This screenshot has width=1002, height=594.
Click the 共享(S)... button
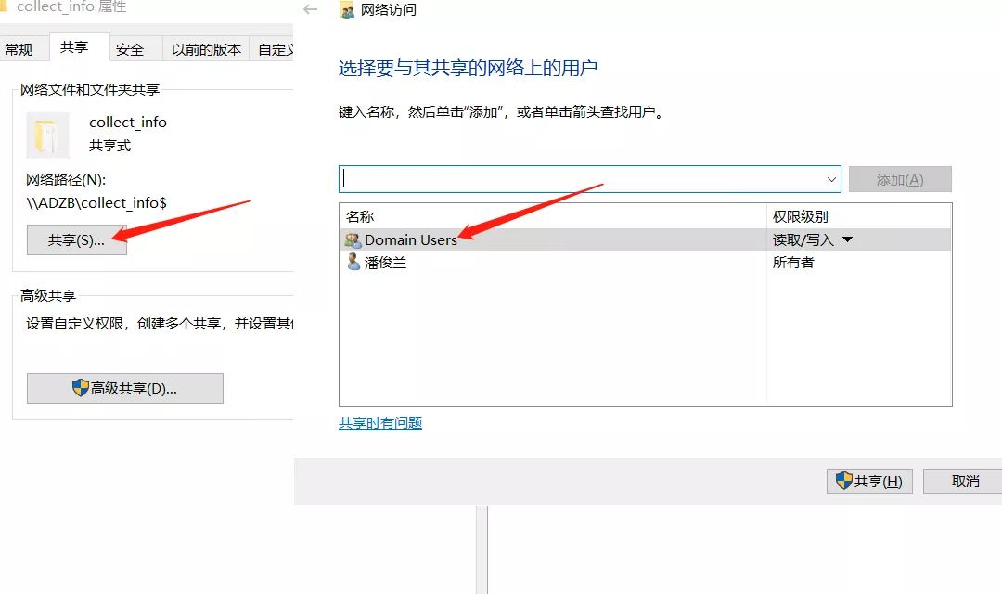[76, 239]
